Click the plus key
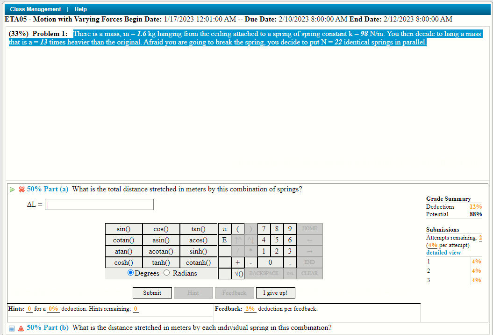493x335 pixels. (x=238, y=262)
